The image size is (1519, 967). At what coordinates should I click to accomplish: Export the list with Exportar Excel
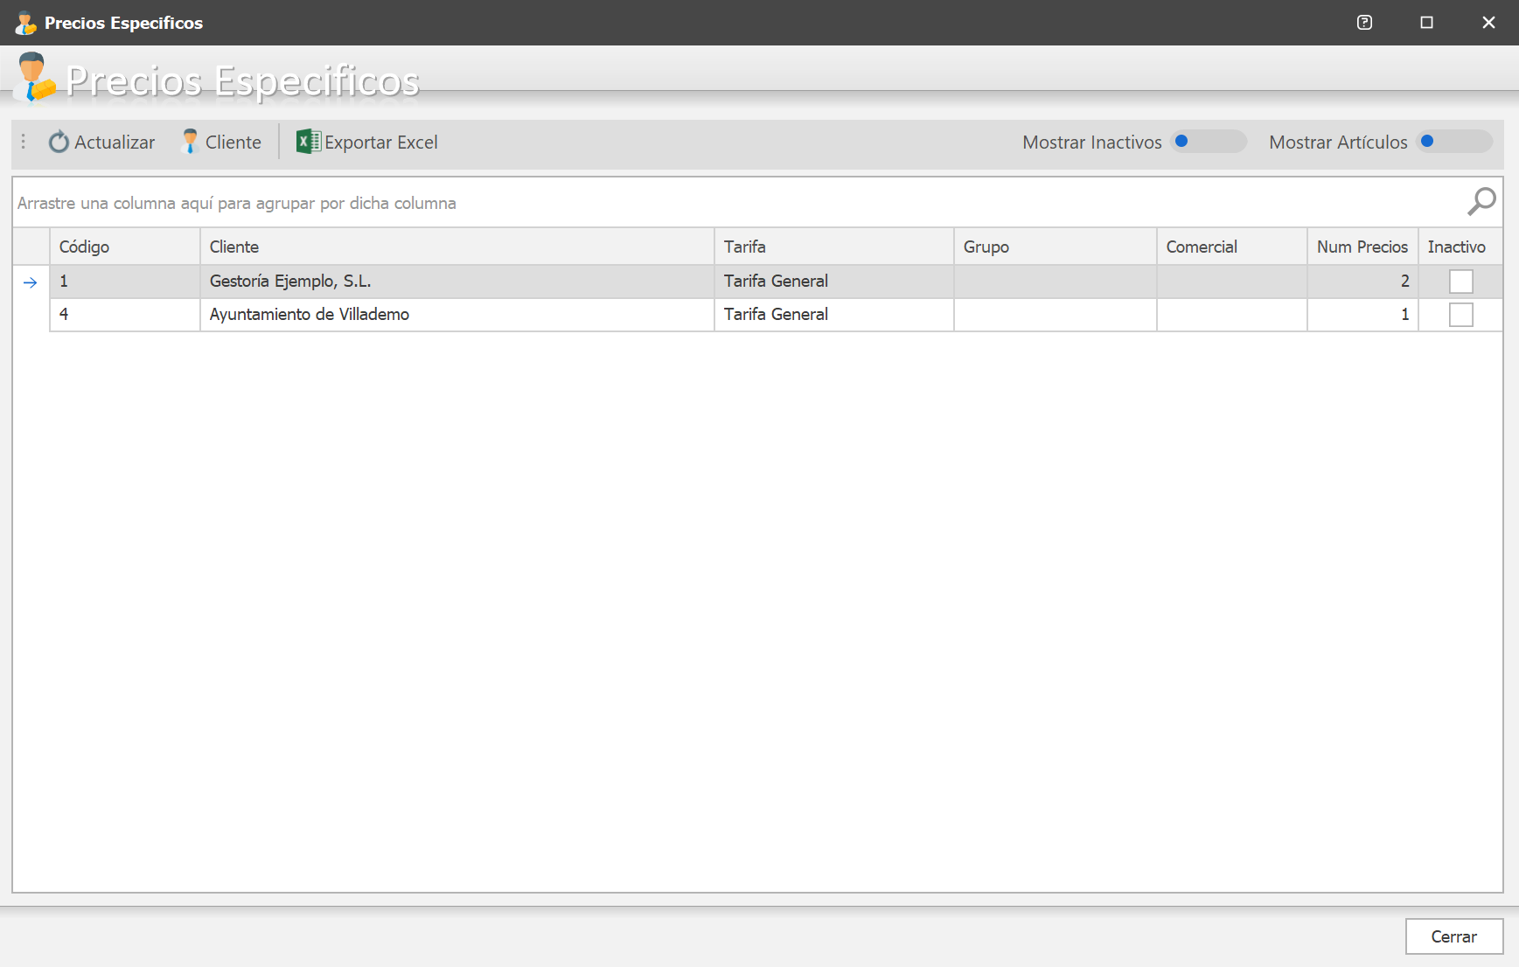[367, 142]
